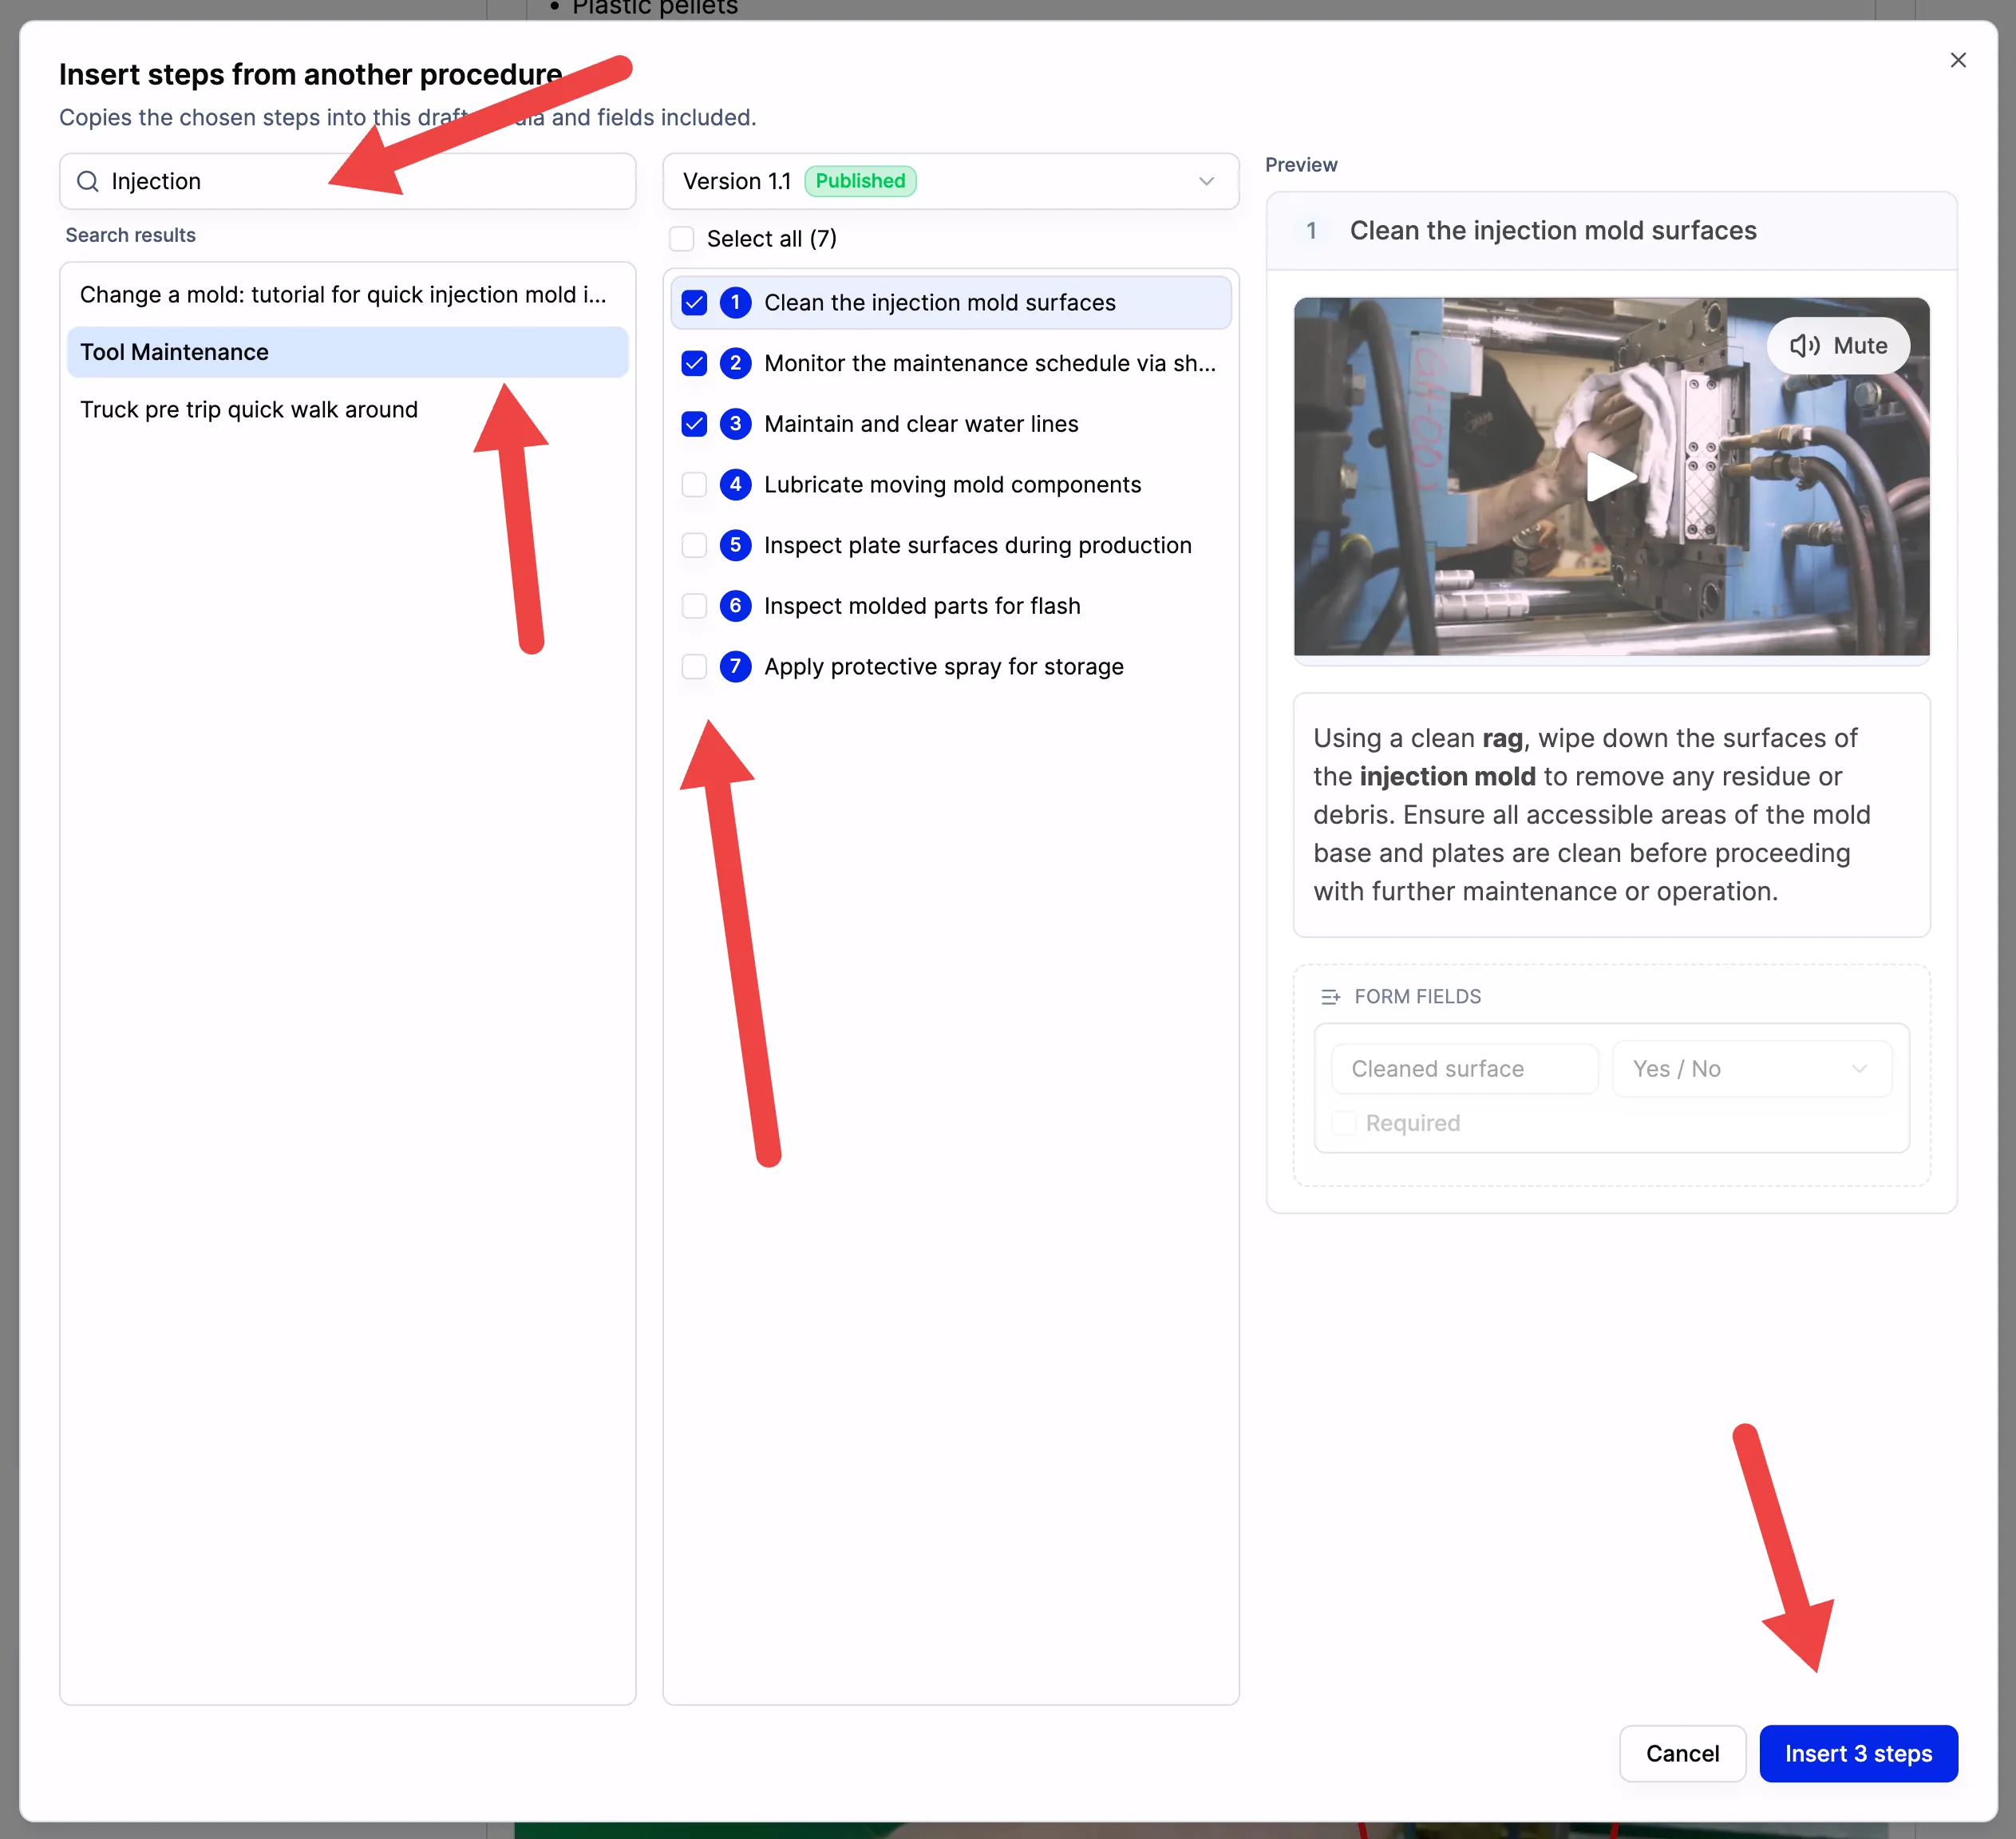
Task: Click the preview step title text
Action: [x=1553, y=231]
